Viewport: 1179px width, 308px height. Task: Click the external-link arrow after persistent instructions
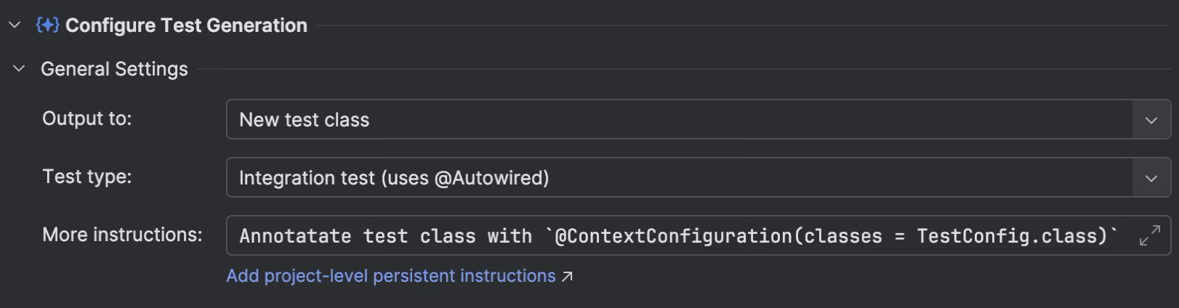pos(568,276)
